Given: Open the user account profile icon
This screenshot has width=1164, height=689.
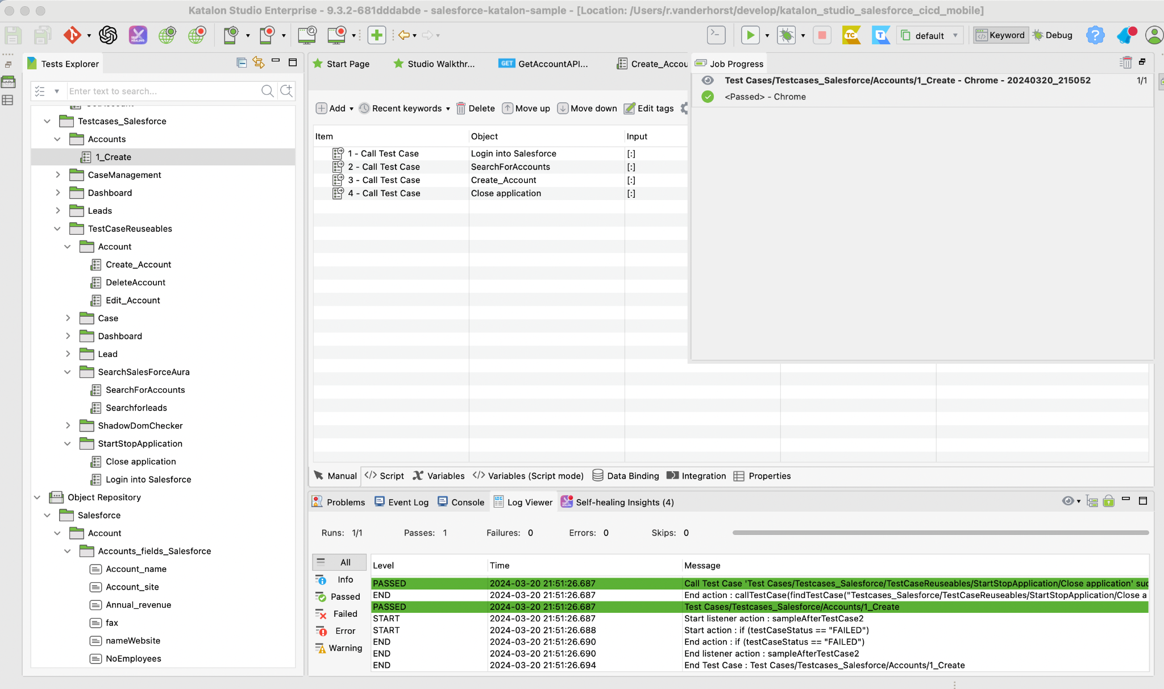Looking at the screenshot, I should (x=1154, y=35).
